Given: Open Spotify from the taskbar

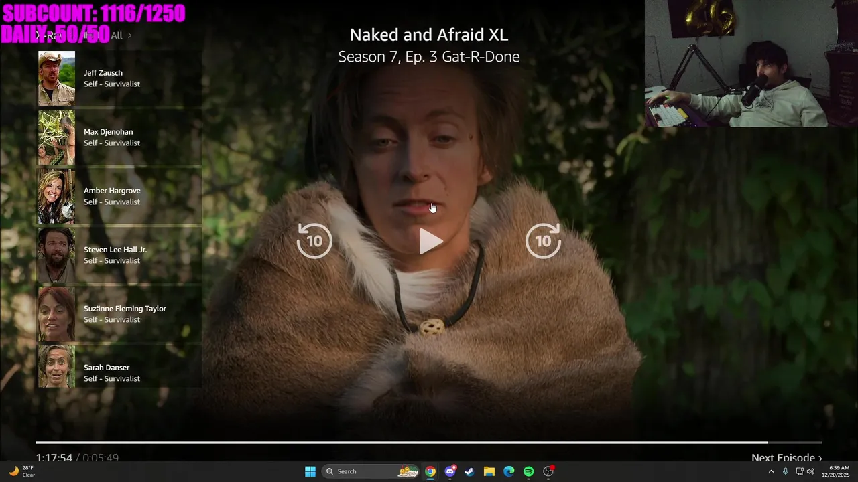Looking at the screenshot, I should (x=528, y=471).
